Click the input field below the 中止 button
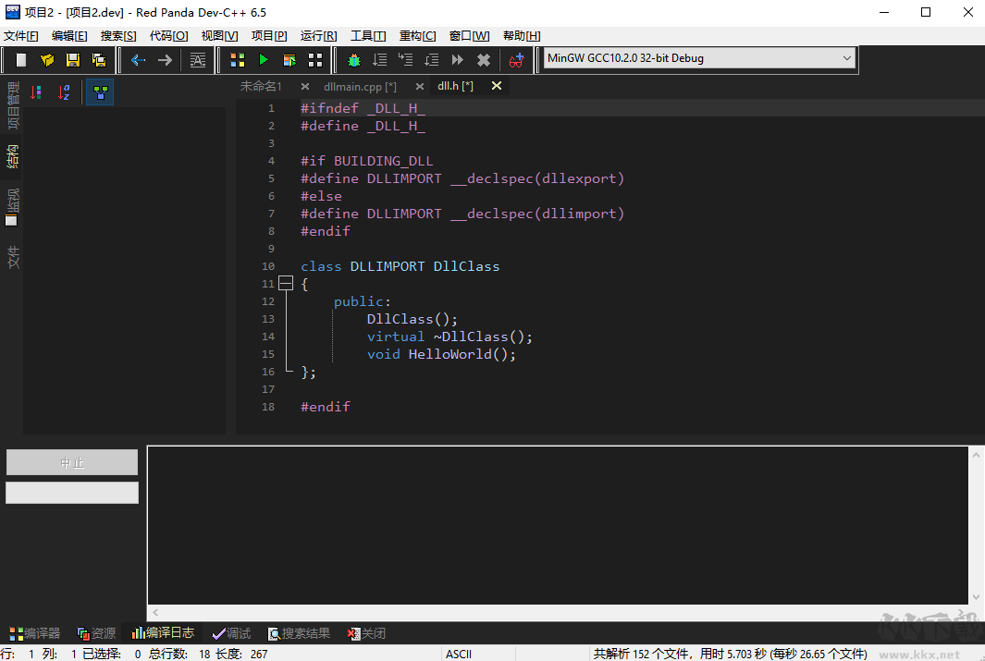 click(x=71, y=493)
